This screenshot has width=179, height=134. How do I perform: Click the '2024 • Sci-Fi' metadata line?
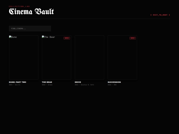point(15,85)
